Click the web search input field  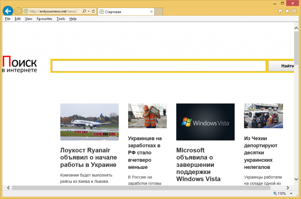click(x=159, y=66)
